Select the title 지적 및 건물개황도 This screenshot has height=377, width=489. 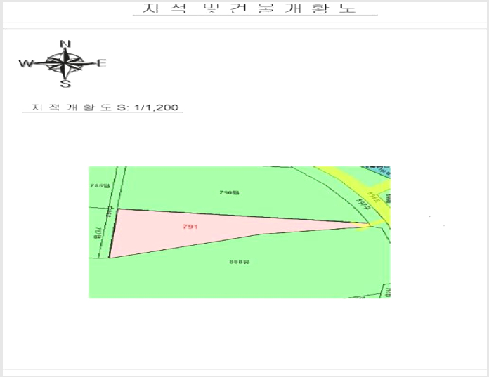249,8
